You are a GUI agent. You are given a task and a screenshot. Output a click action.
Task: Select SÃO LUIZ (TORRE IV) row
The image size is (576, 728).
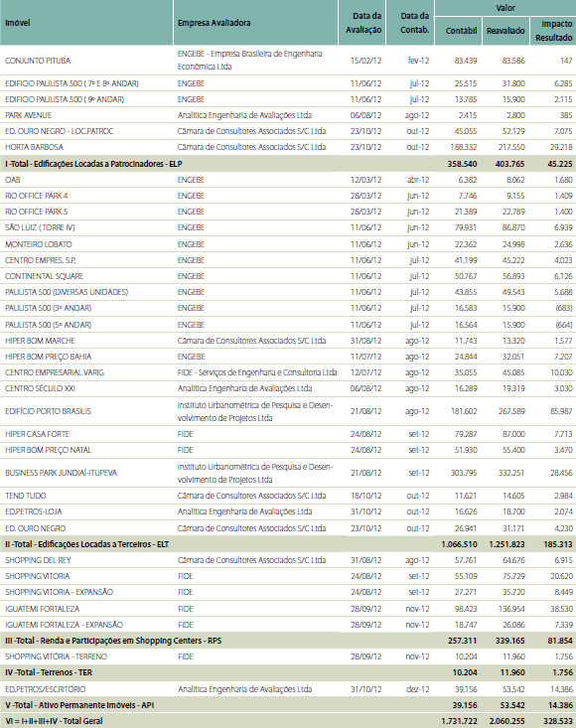pyautogui.click(x=288, y=227)
